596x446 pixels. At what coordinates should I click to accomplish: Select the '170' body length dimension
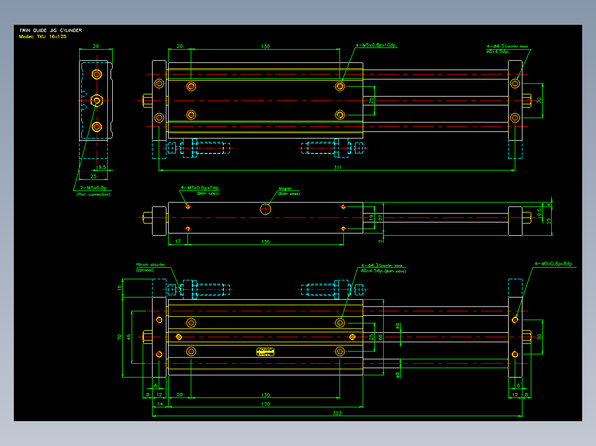coord(265,404)
